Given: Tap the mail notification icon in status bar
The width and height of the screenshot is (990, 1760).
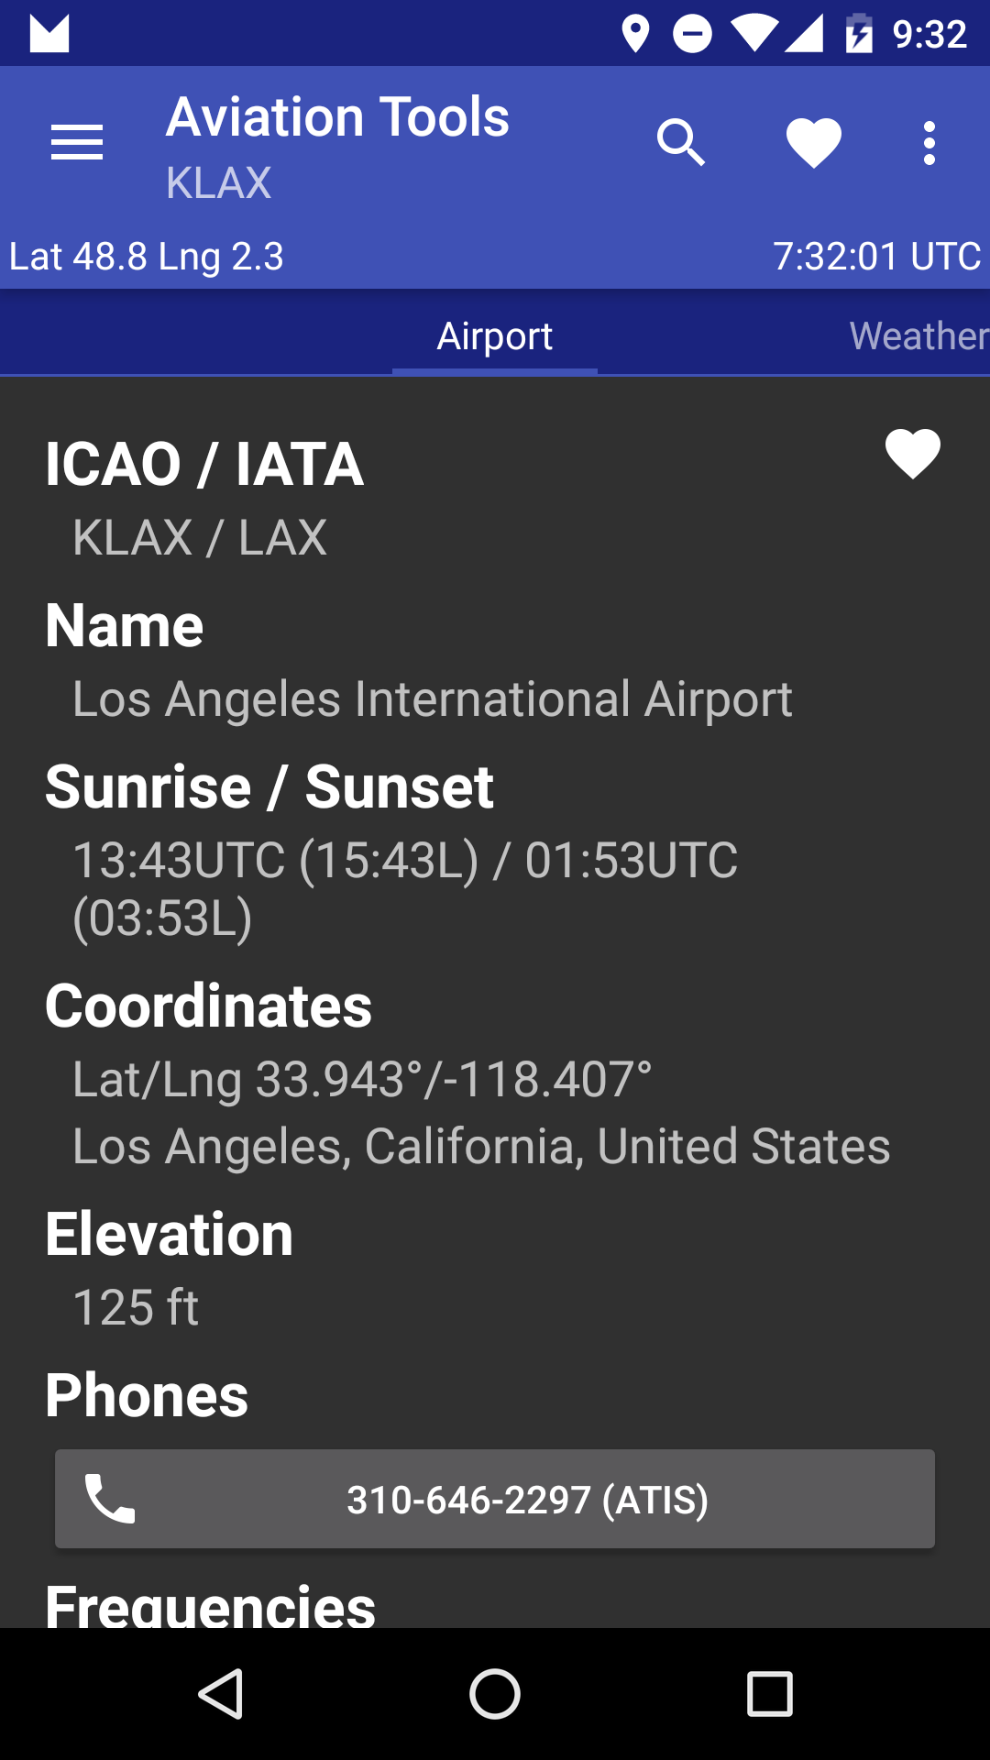Looking at the screenshot, I should pyautogui.click(x=49, y=34).
